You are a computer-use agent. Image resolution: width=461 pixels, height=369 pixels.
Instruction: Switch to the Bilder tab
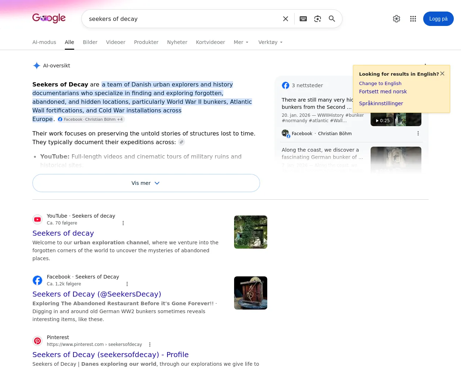click(x=90, y=42)
